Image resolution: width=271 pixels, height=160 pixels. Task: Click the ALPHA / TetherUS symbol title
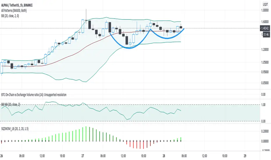pyautogui.click(x=17, y=5)
